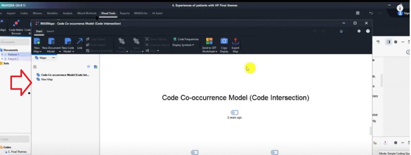Open the MAXDictio menu tab
The width and height of the screenshot is (411, 155).
[141, 13]
